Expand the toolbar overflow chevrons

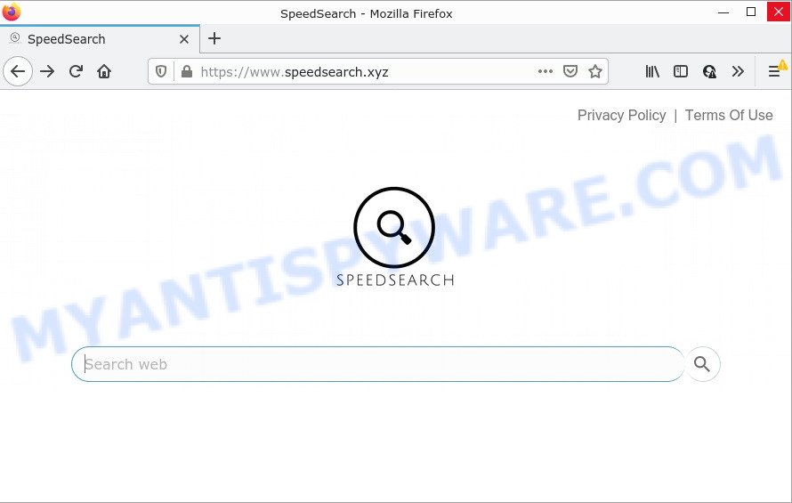(x=738, y=71)
